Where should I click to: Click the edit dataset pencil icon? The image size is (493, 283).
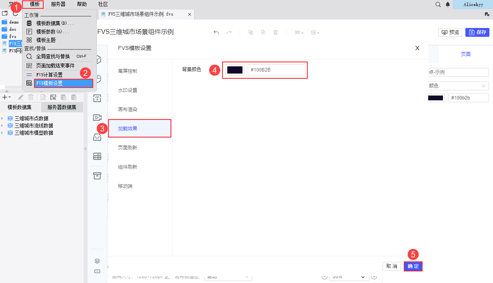(x=20, y=97)
